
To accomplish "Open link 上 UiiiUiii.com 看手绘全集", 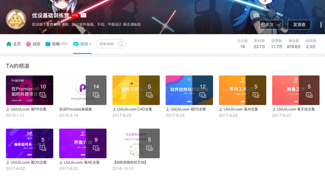I will click(x=293, y=110).
